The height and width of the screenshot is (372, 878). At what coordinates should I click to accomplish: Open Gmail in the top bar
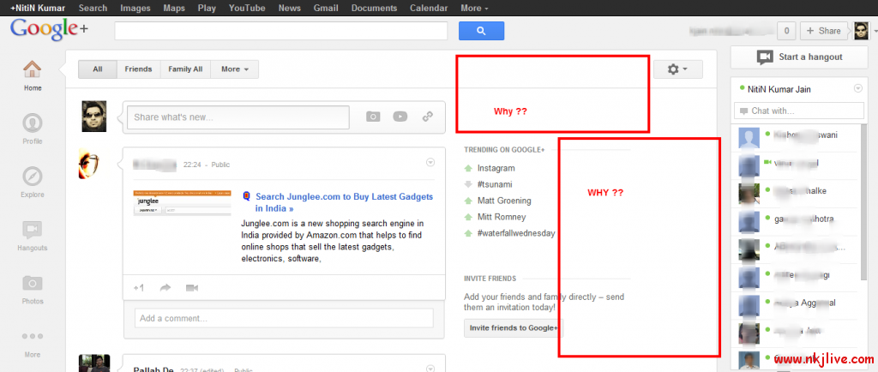click(x=326, y=8)
